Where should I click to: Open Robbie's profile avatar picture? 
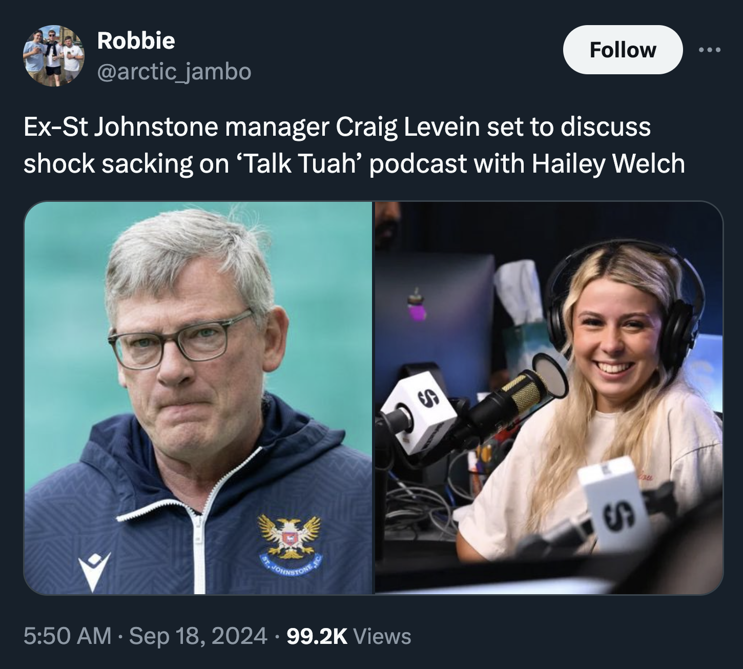click(x=53, y=56)
